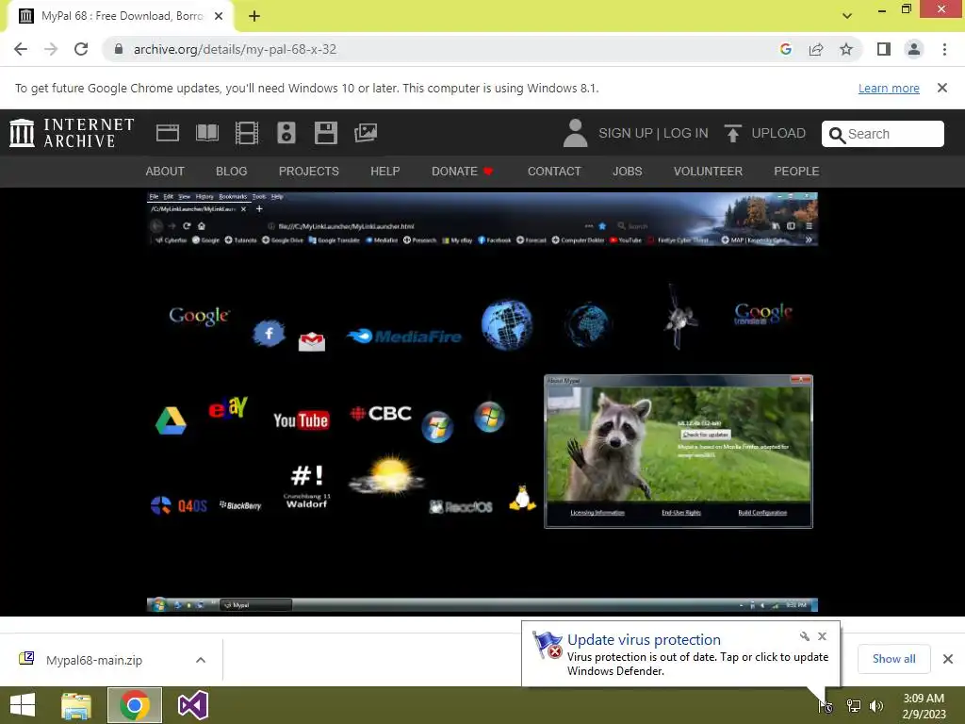Open the Audio speaker icon

tap(286, 133)
